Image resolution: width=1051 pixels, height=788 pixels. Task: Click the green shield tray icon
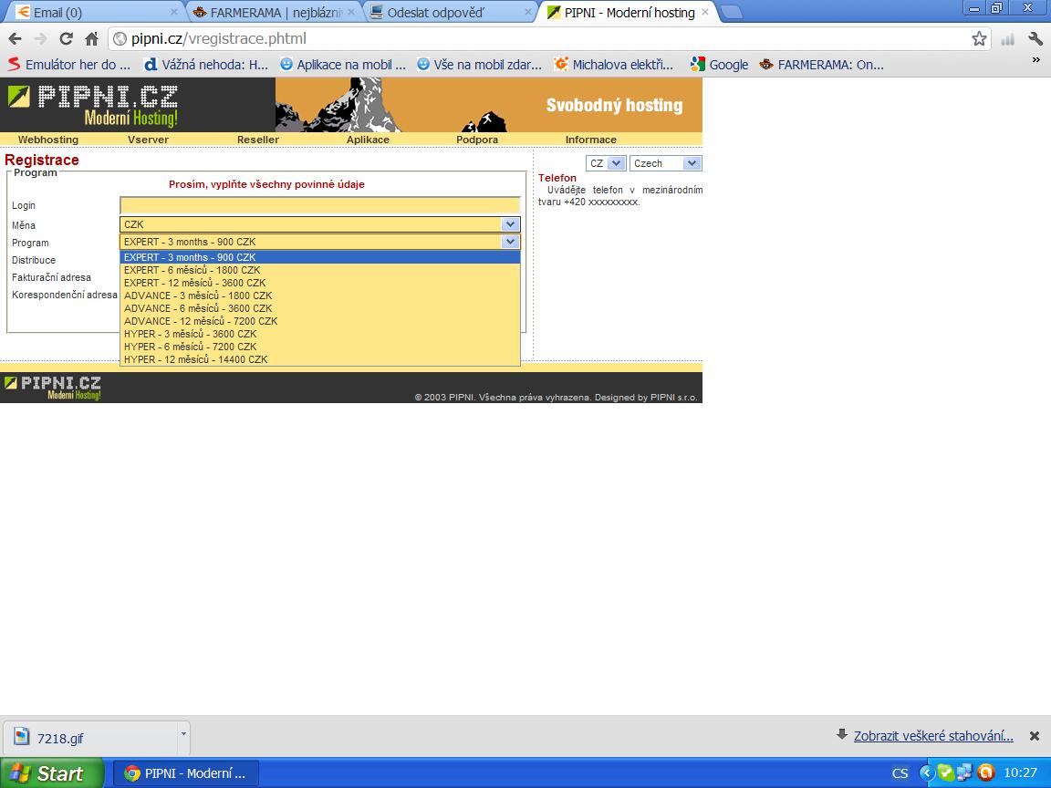click(x=946, y=772)
